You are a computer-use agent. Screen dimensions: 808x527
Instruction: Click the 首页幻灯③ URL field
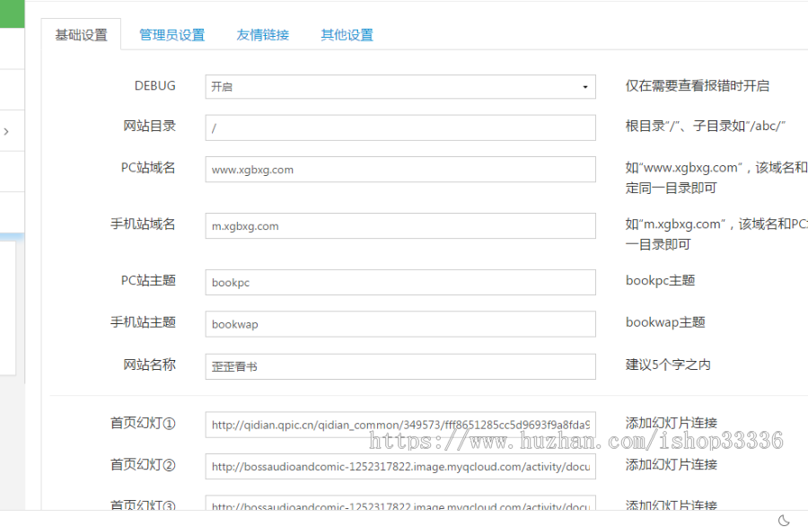[400, 505]
